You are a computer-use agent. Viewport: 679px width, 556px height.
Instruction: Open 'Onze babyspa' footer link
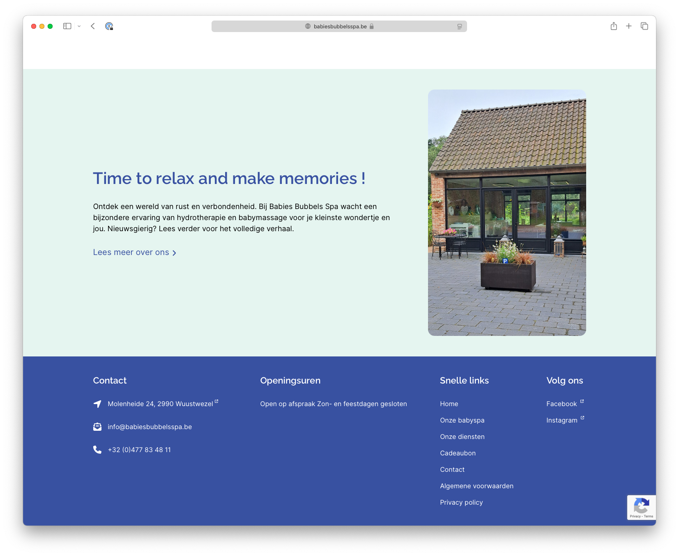click(462, 420)
